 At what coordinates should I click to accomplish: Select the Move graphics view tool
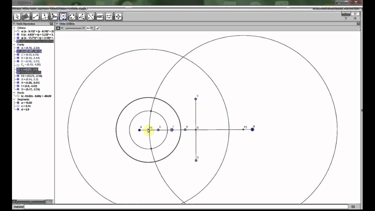point(118,16)
